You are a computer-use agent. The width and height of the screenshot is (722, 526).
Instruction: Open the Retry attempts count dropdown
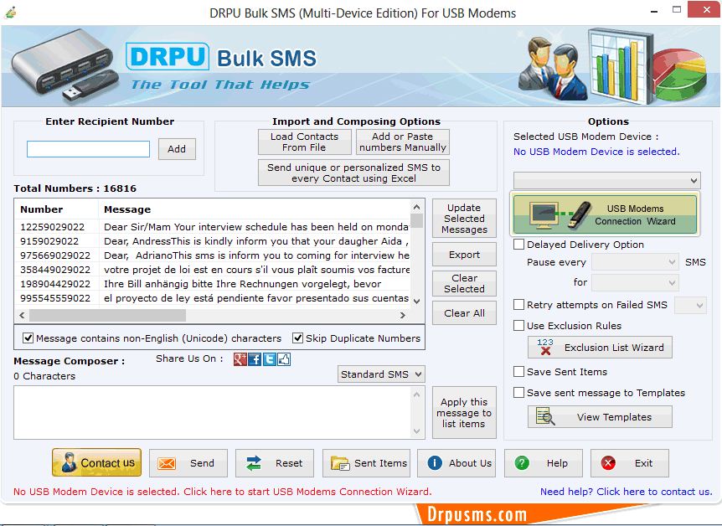coord(690,305)
